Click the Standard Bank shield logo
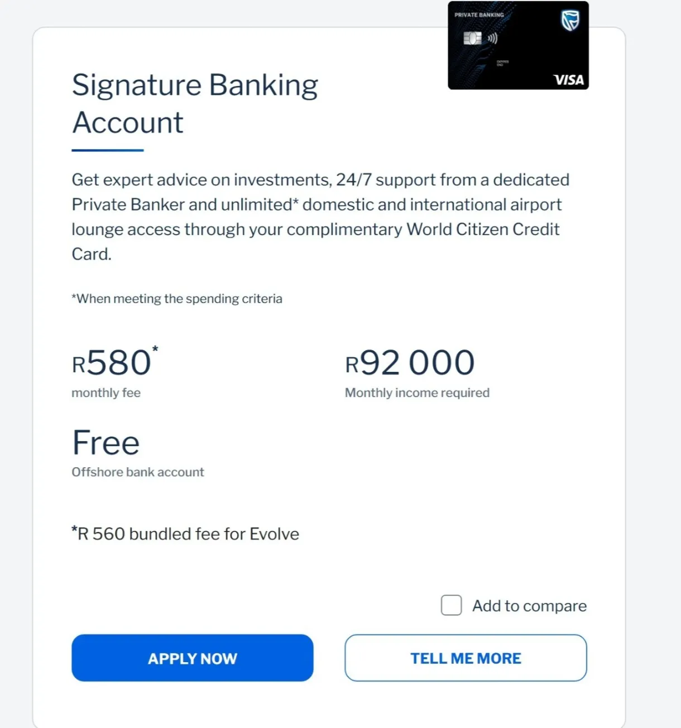The height and width of the screenshot is (728, 681). (570, 21)
